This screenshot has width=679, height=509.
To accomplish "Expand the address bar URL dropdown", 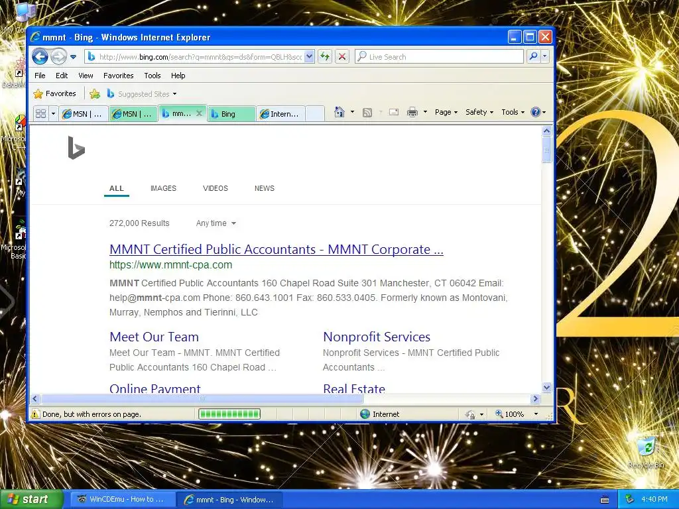I will (309, 57).
